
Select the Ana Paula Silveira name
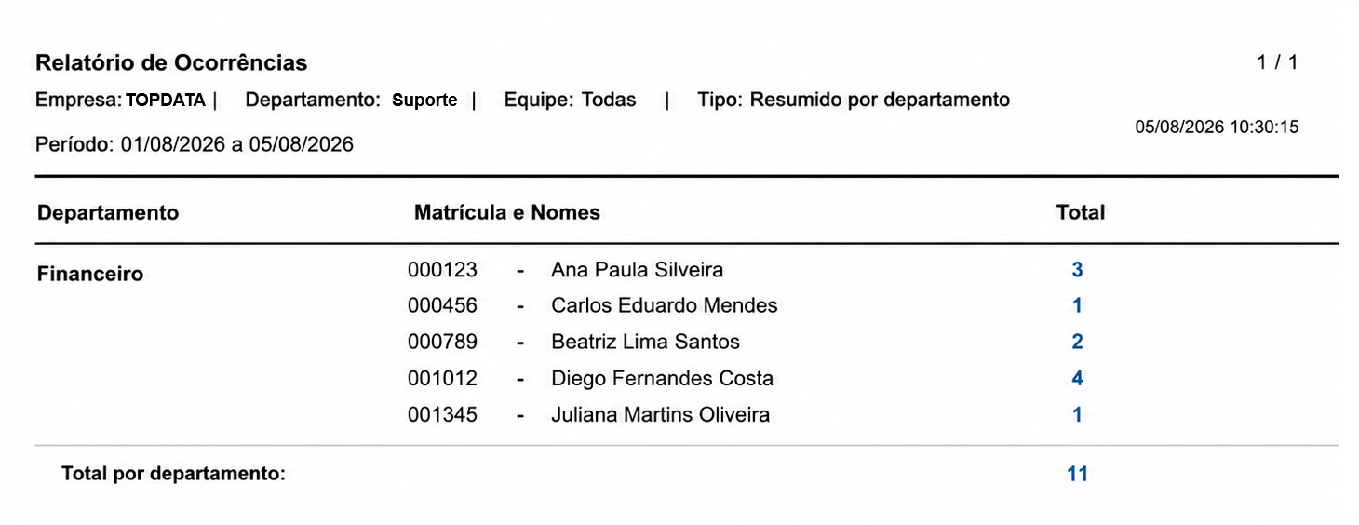pos(637,270)
